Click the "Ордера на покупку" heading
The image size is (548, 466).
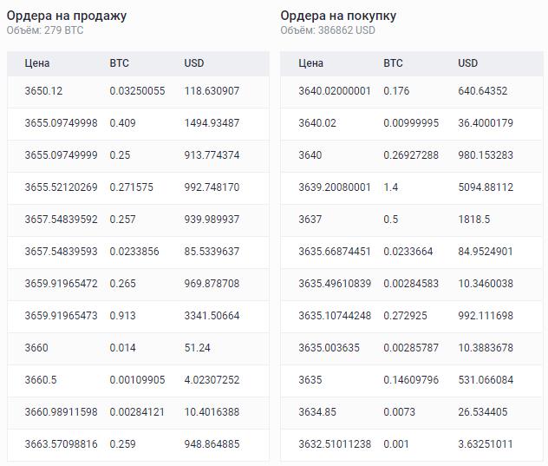[x=338, y=16]
